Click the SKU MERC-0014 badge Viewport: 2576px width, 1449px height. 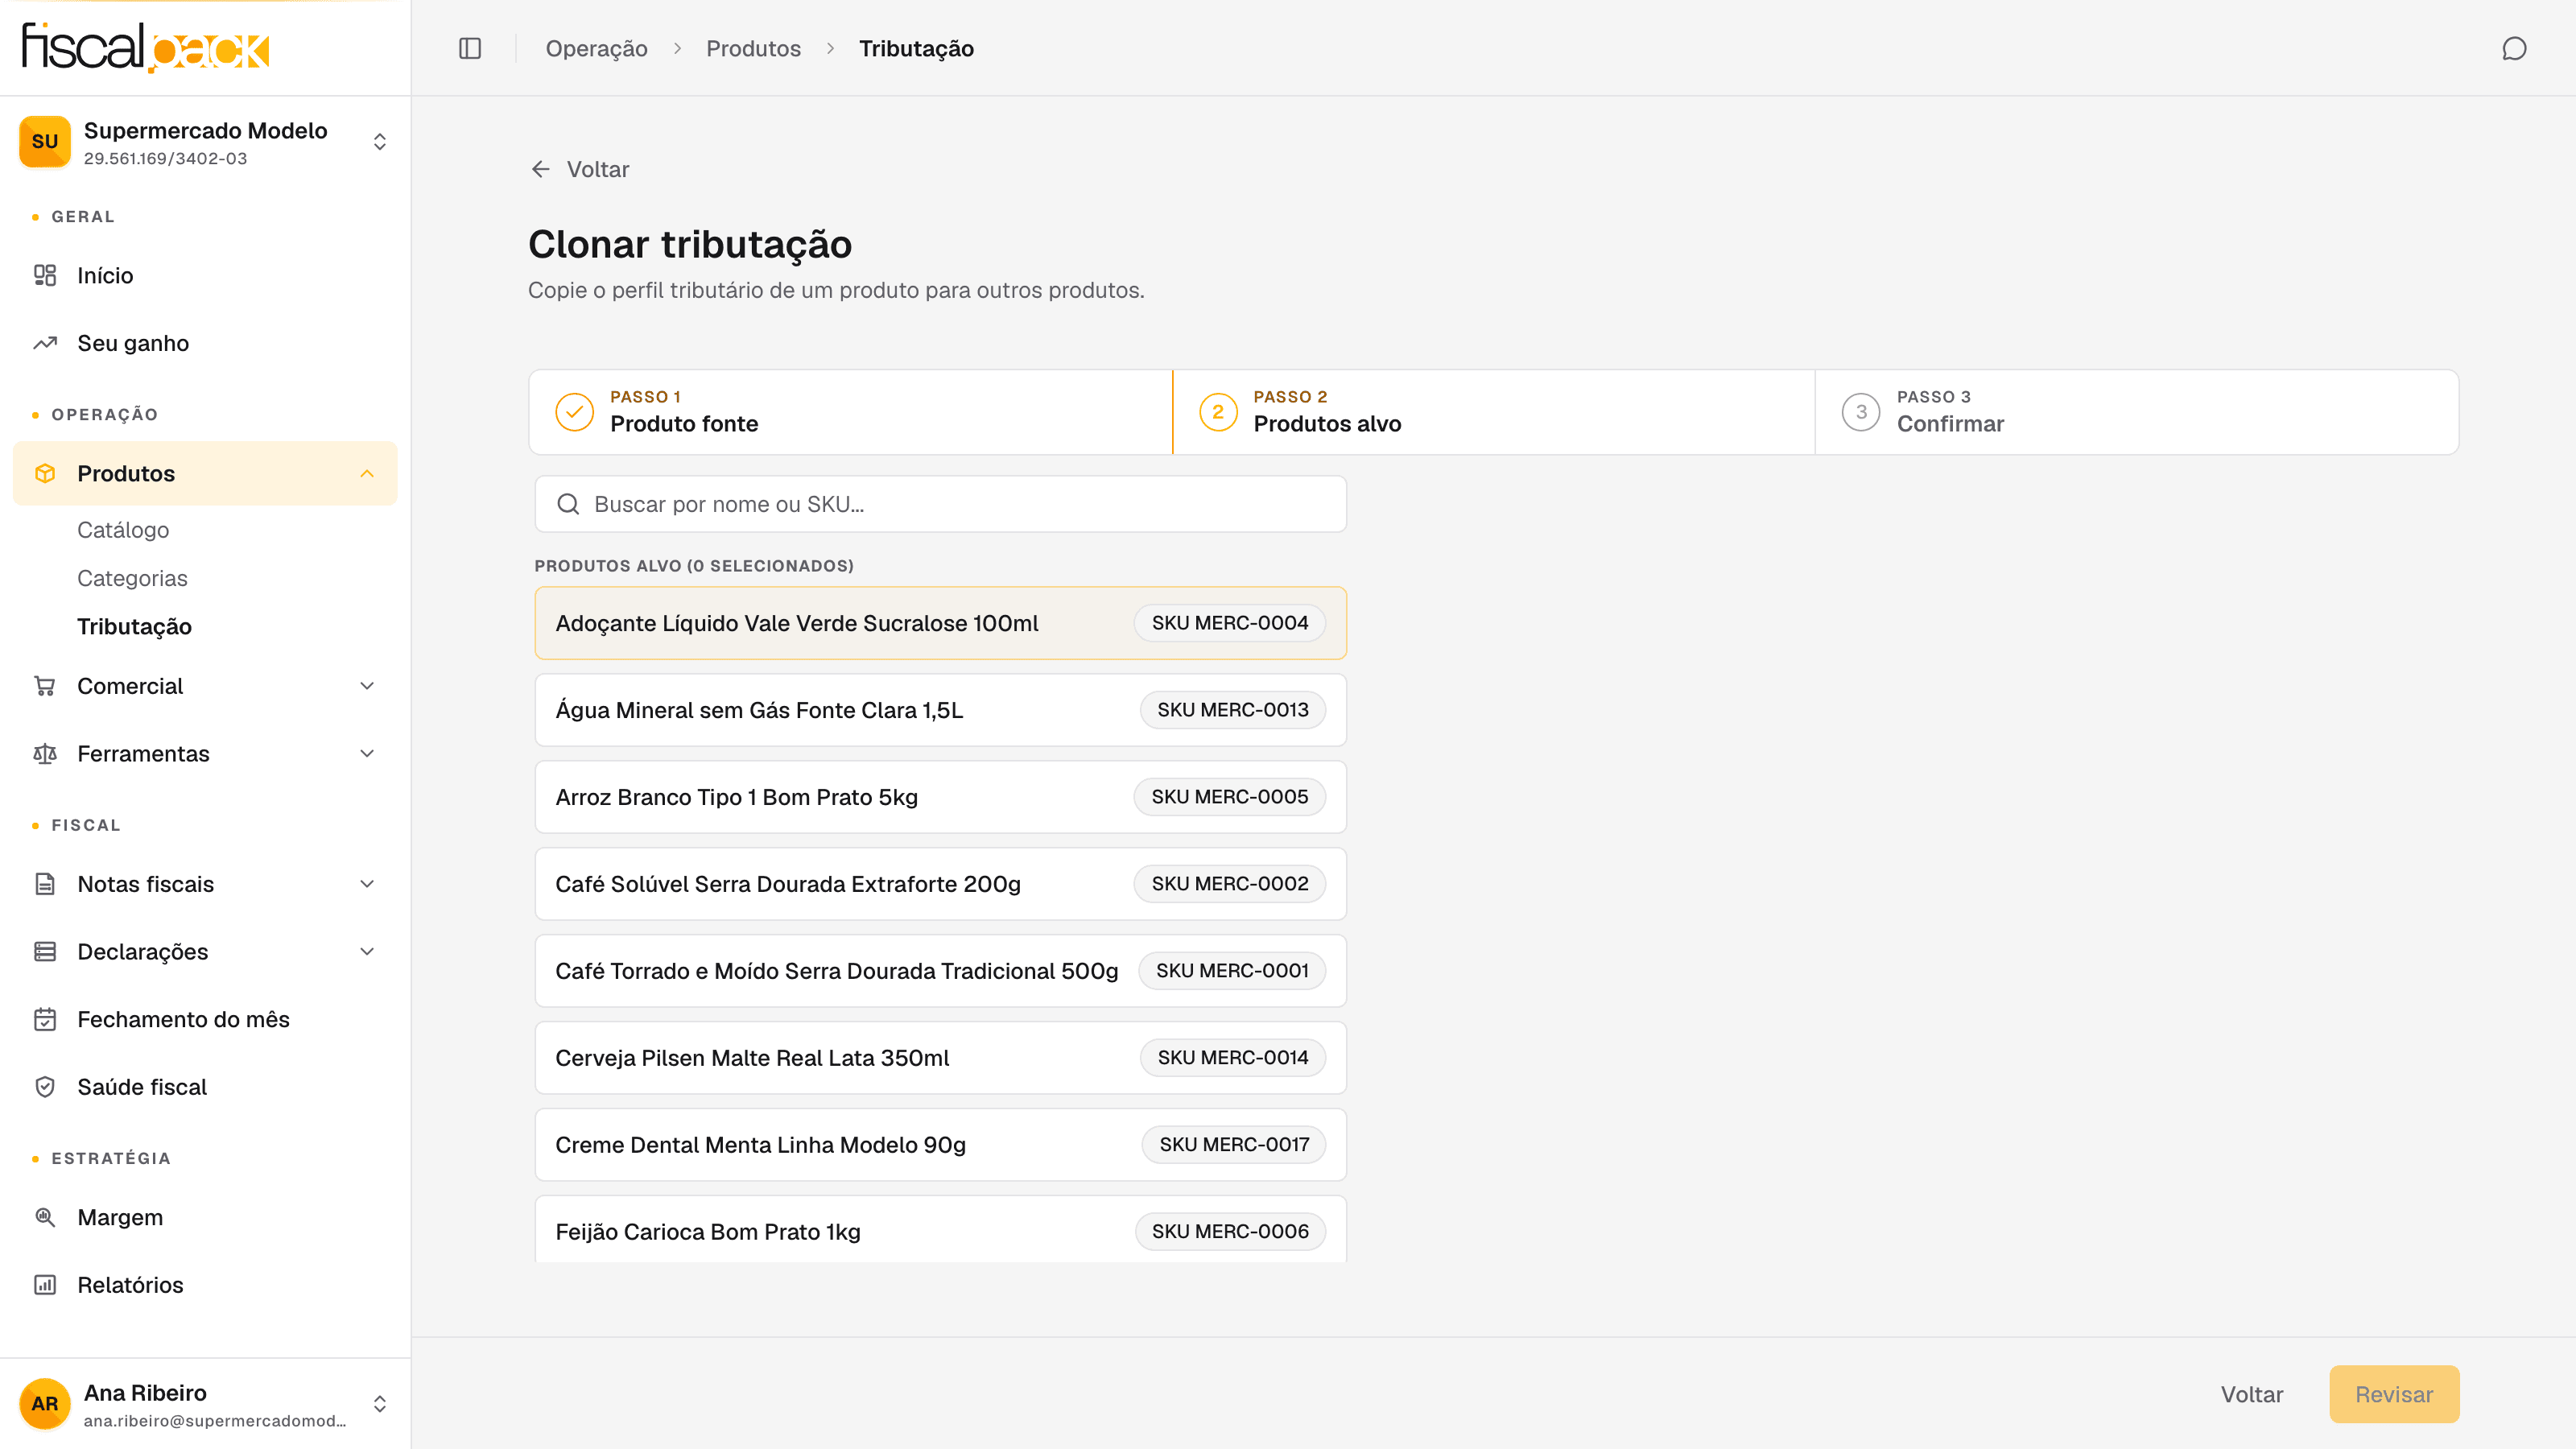click(x=1233, y=1058)
